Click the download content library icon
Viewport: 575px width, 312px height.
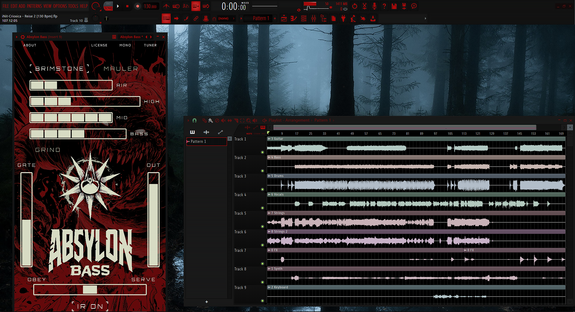coord(373,19)
